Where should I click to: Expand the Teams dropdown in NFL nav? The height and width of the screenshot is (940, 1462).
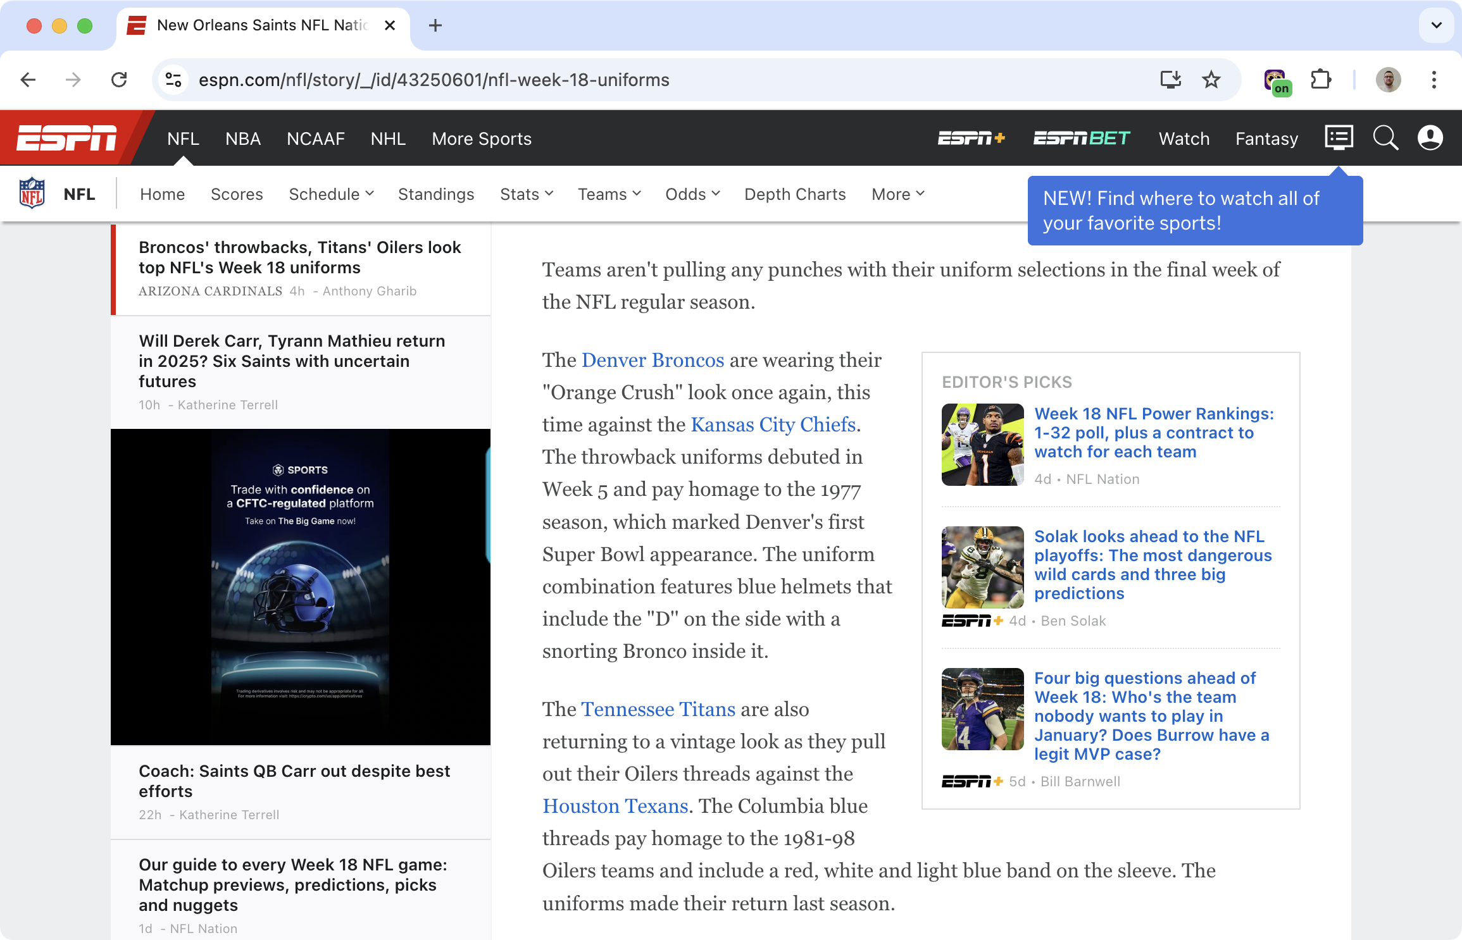(608, 194)
